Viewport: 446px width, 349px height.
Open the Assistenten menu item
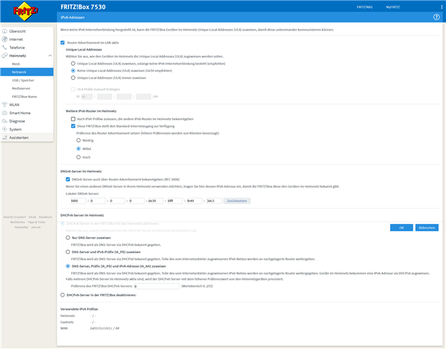(19, 137)
